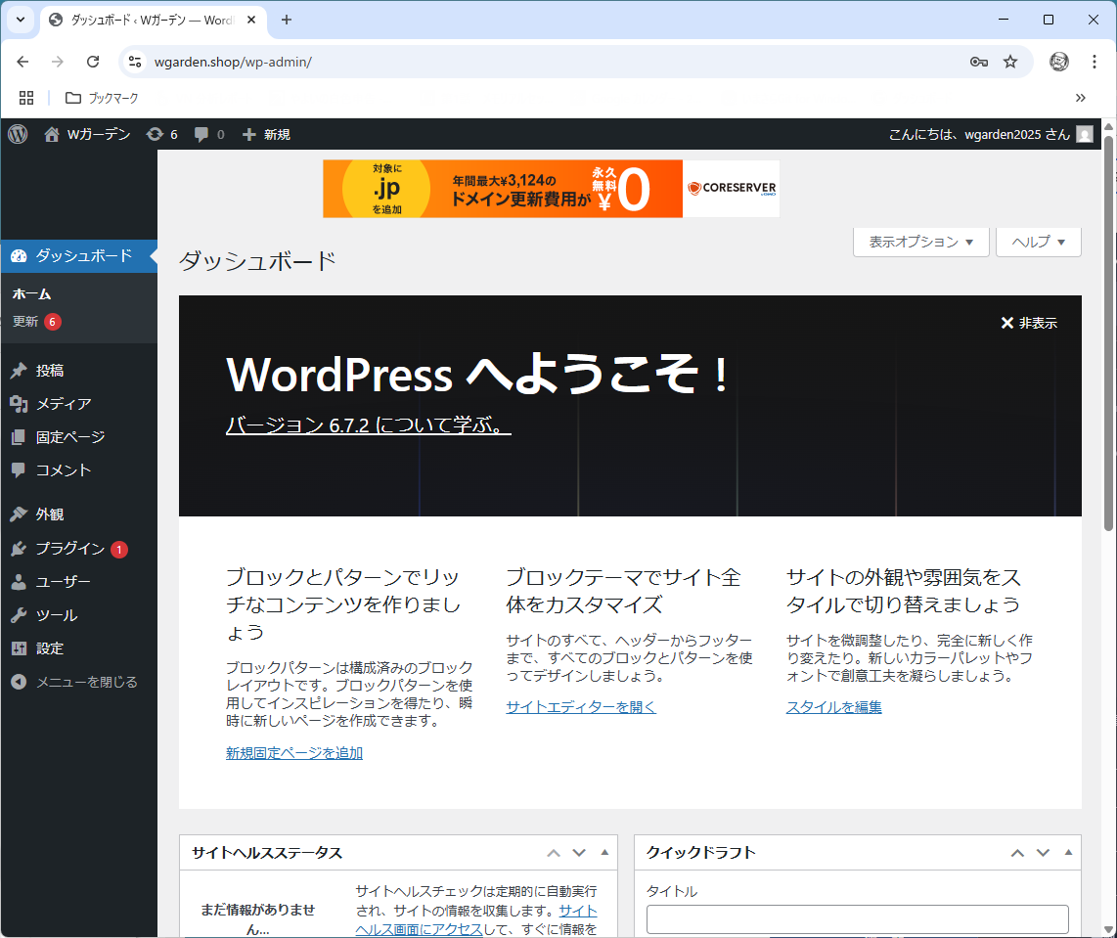Expand the ヘルプ dropdown
Image resolution: width=1117 pixels, height=938 pixels.
pyautogui.click(x=1038, y=242)
